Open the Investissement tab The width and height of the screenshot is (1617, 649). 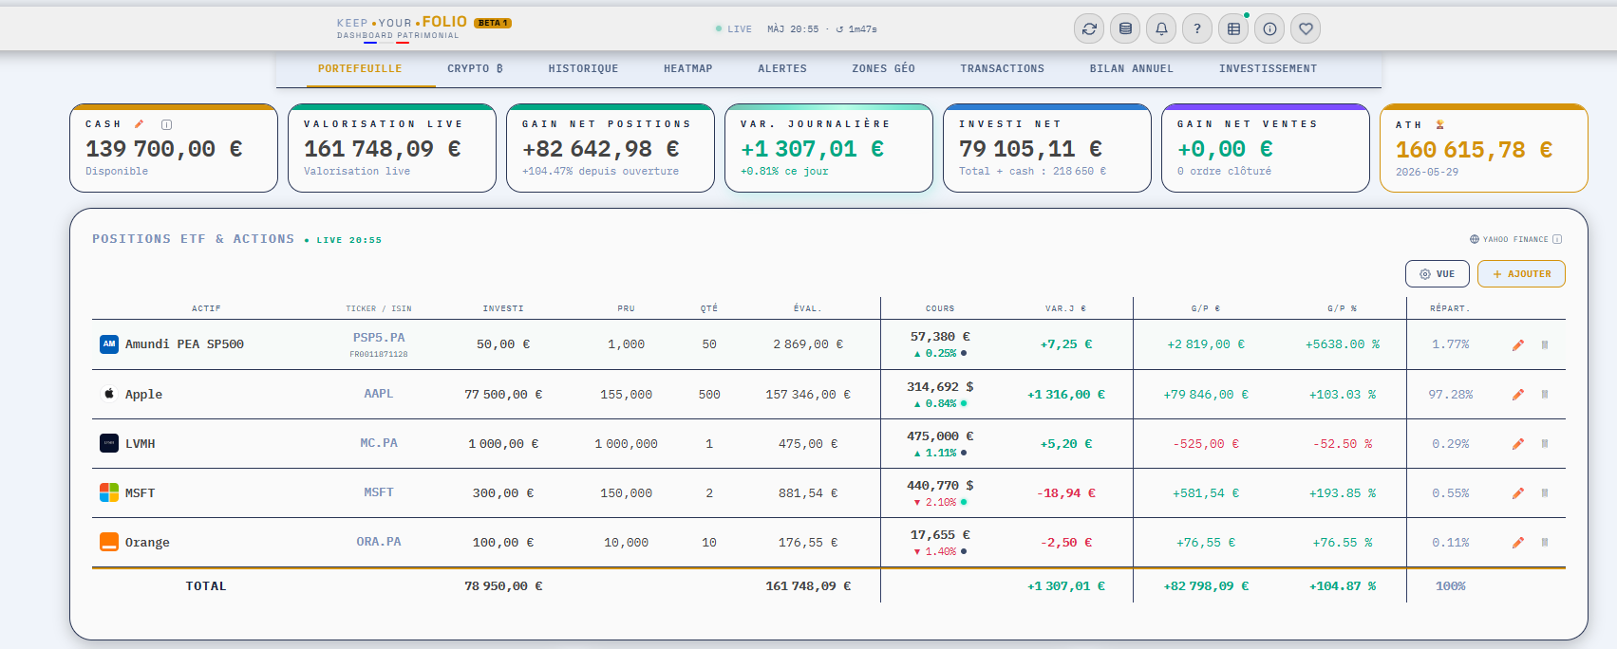point(1269,69)
